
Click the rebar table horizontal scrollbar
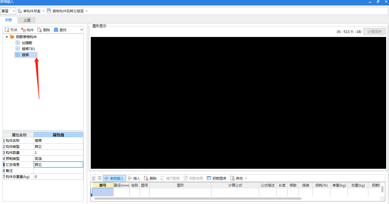pyautogui.click(x=198, y=198)
